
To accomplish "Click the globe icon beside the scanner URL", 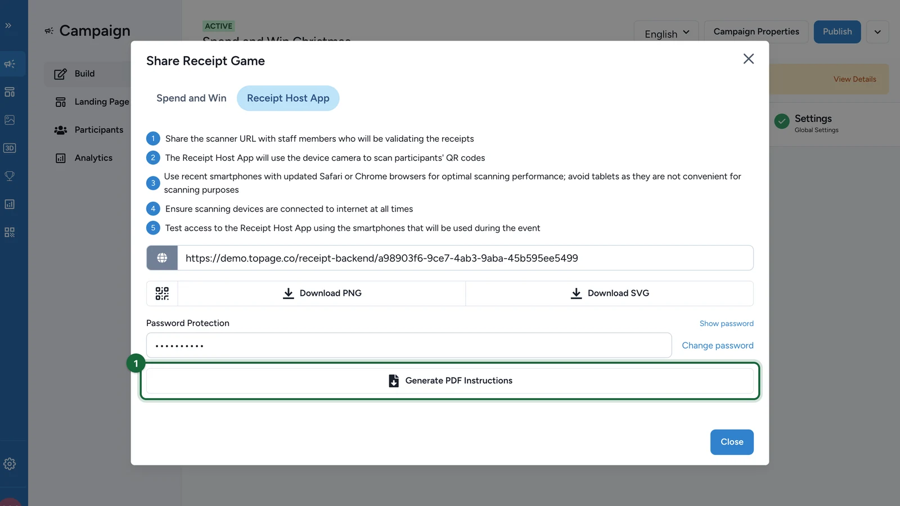I will (162, 258).
